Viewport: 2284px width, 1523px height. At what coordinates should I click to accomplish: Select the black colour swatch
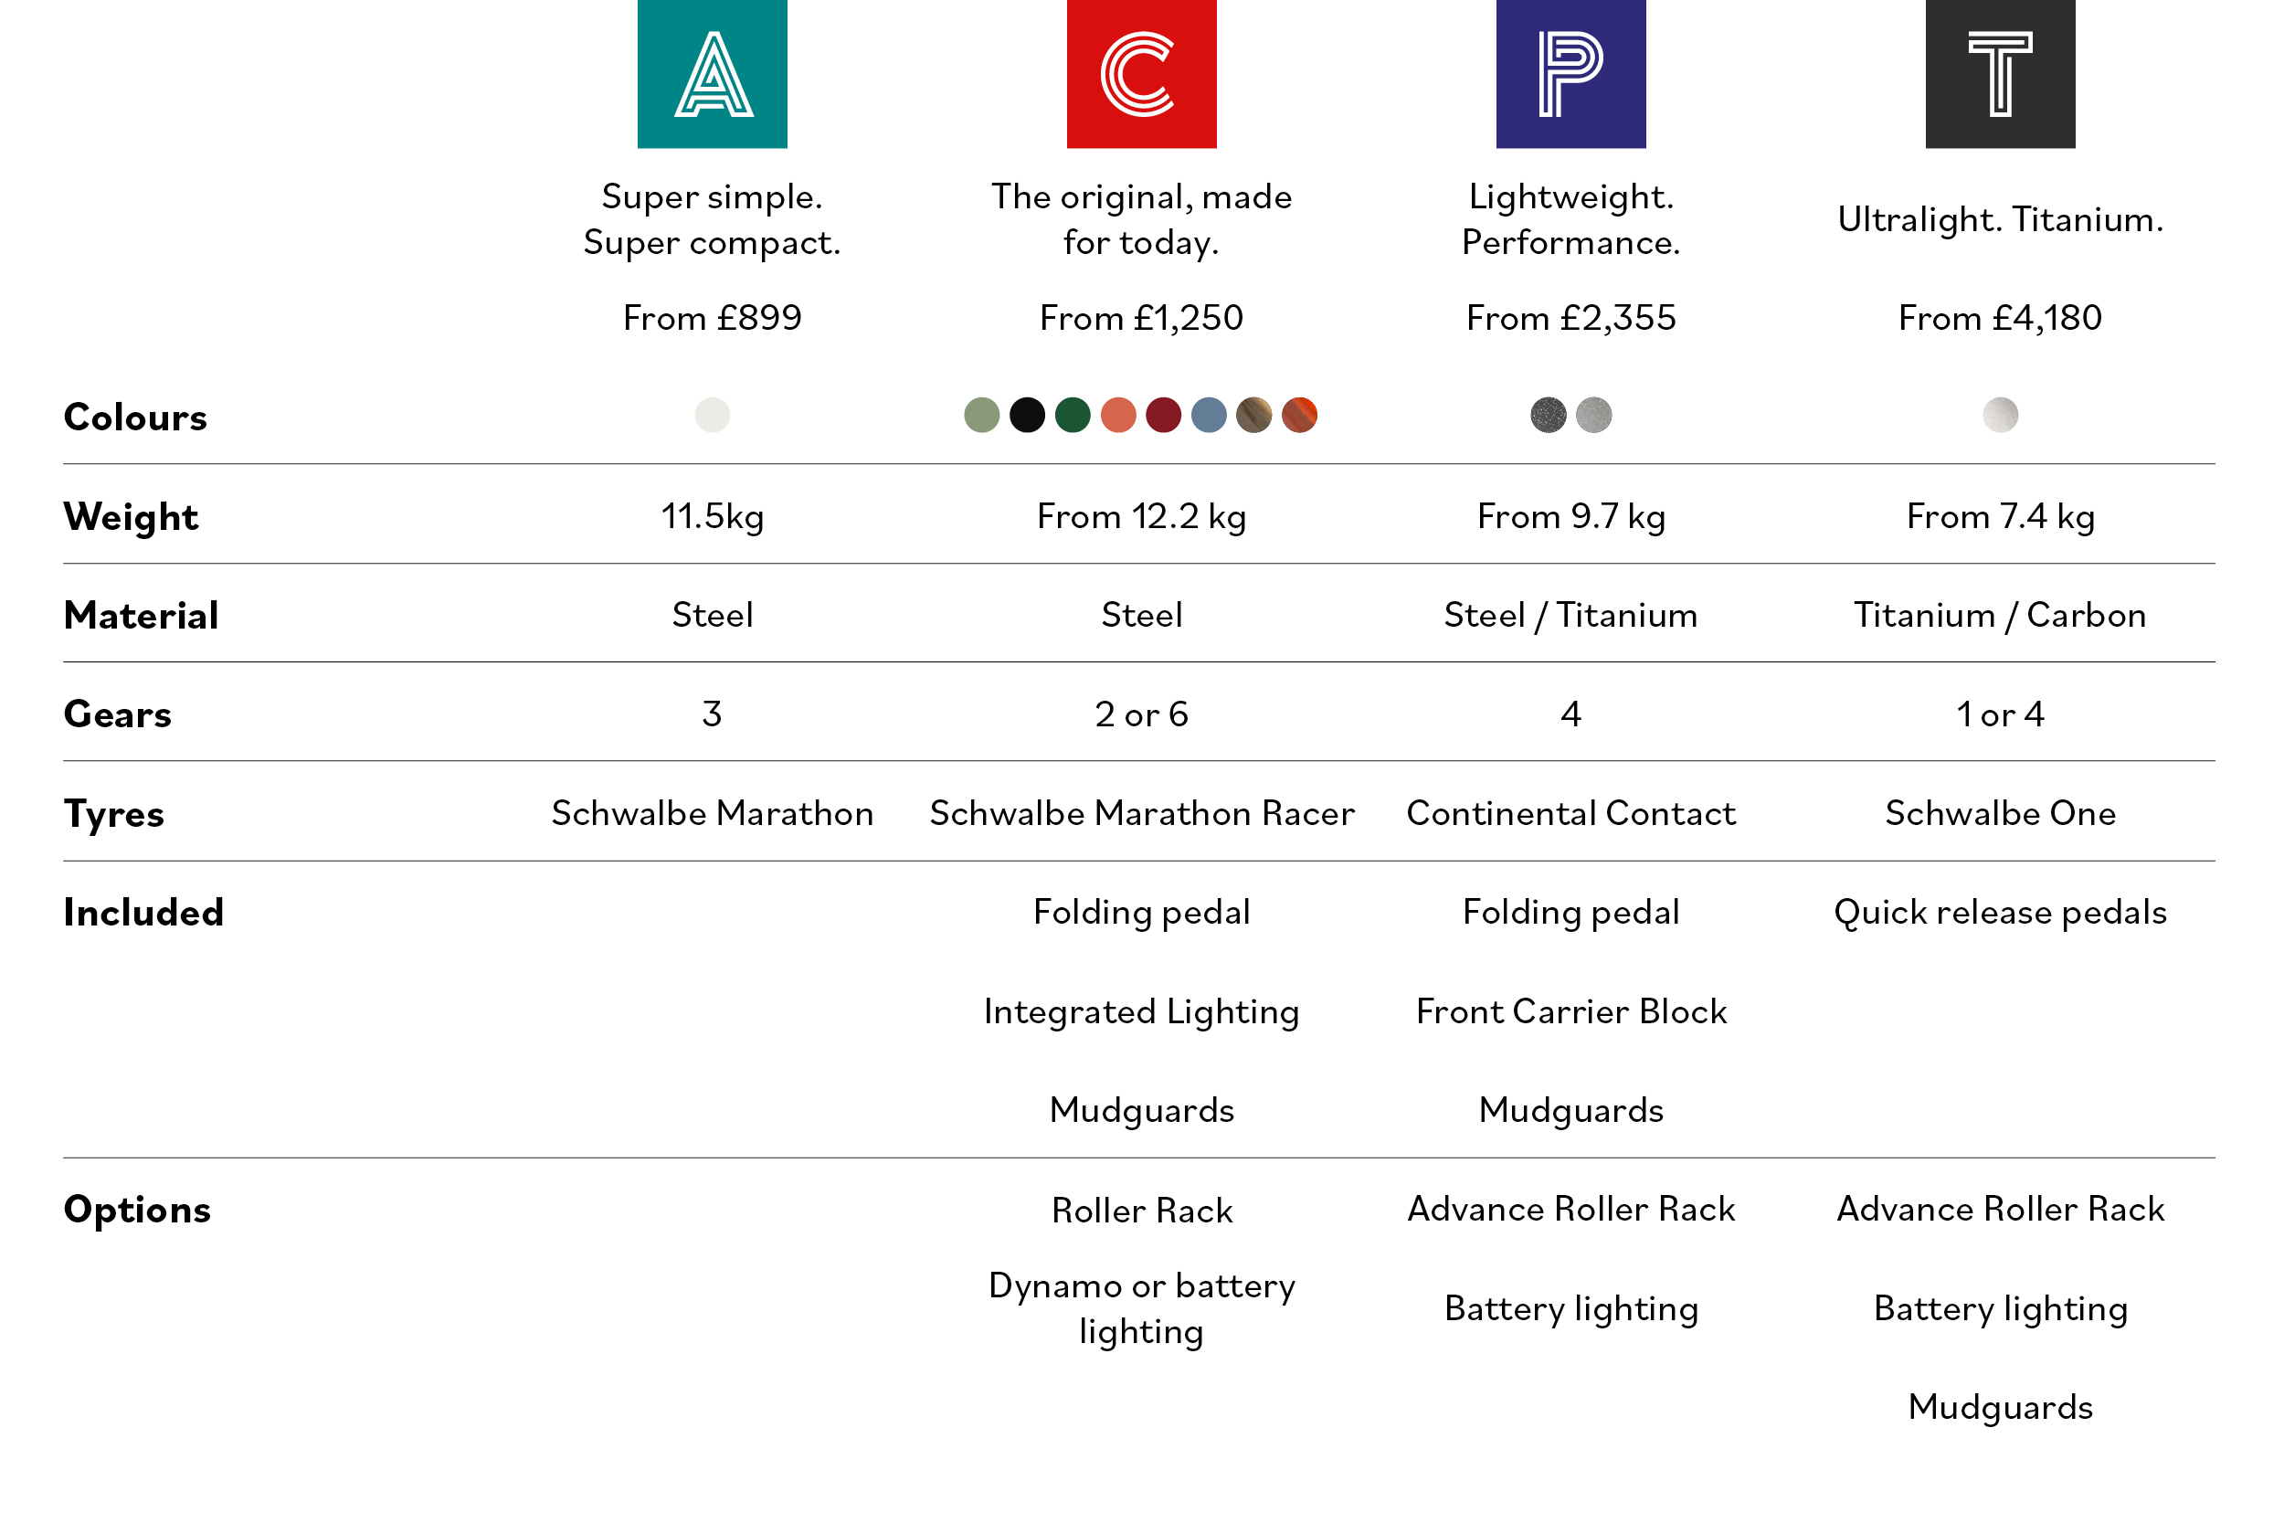(x=1028, y=415)
